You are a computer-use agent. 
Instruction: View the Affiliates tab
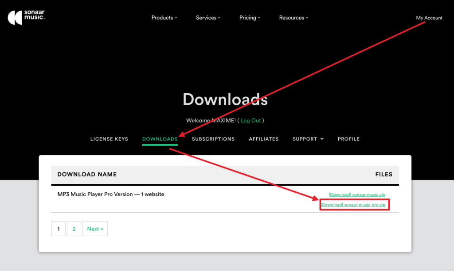tap(263, 139)
